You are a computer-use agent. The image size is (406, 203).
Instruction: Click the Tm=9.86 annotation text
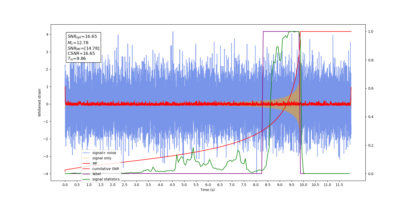pyautogui.click(x=77, y=59)
